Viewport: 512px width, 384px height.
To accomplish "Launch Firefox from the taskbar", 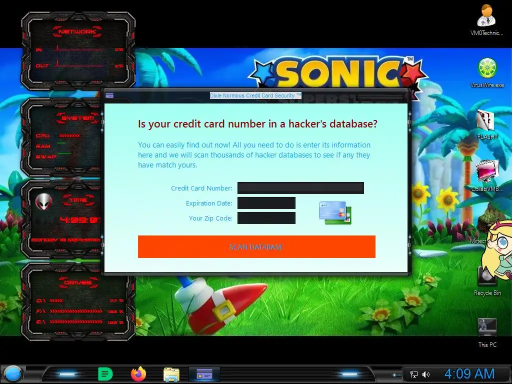I will tap(138, 374).
